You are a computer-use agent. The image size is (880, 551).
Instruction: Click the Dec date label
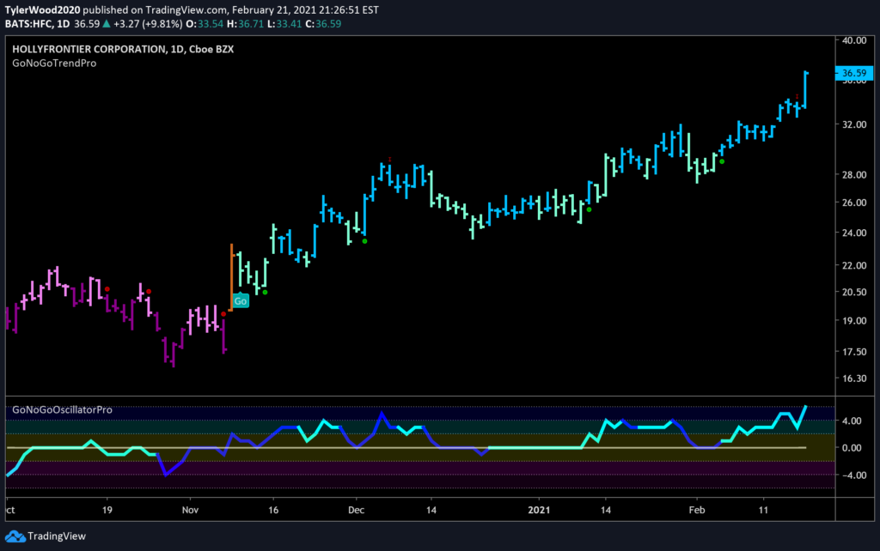pyautogui.click(x=356, y=510)
